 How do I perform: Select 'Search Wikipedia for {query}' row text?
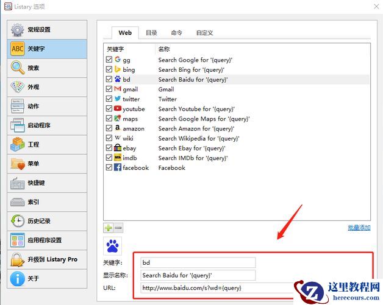pos(199,138)
